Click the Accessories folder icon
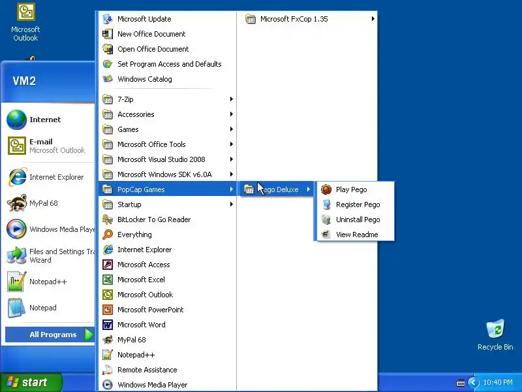The width and height of the screenshot is (522, 392). click(108, 114)
